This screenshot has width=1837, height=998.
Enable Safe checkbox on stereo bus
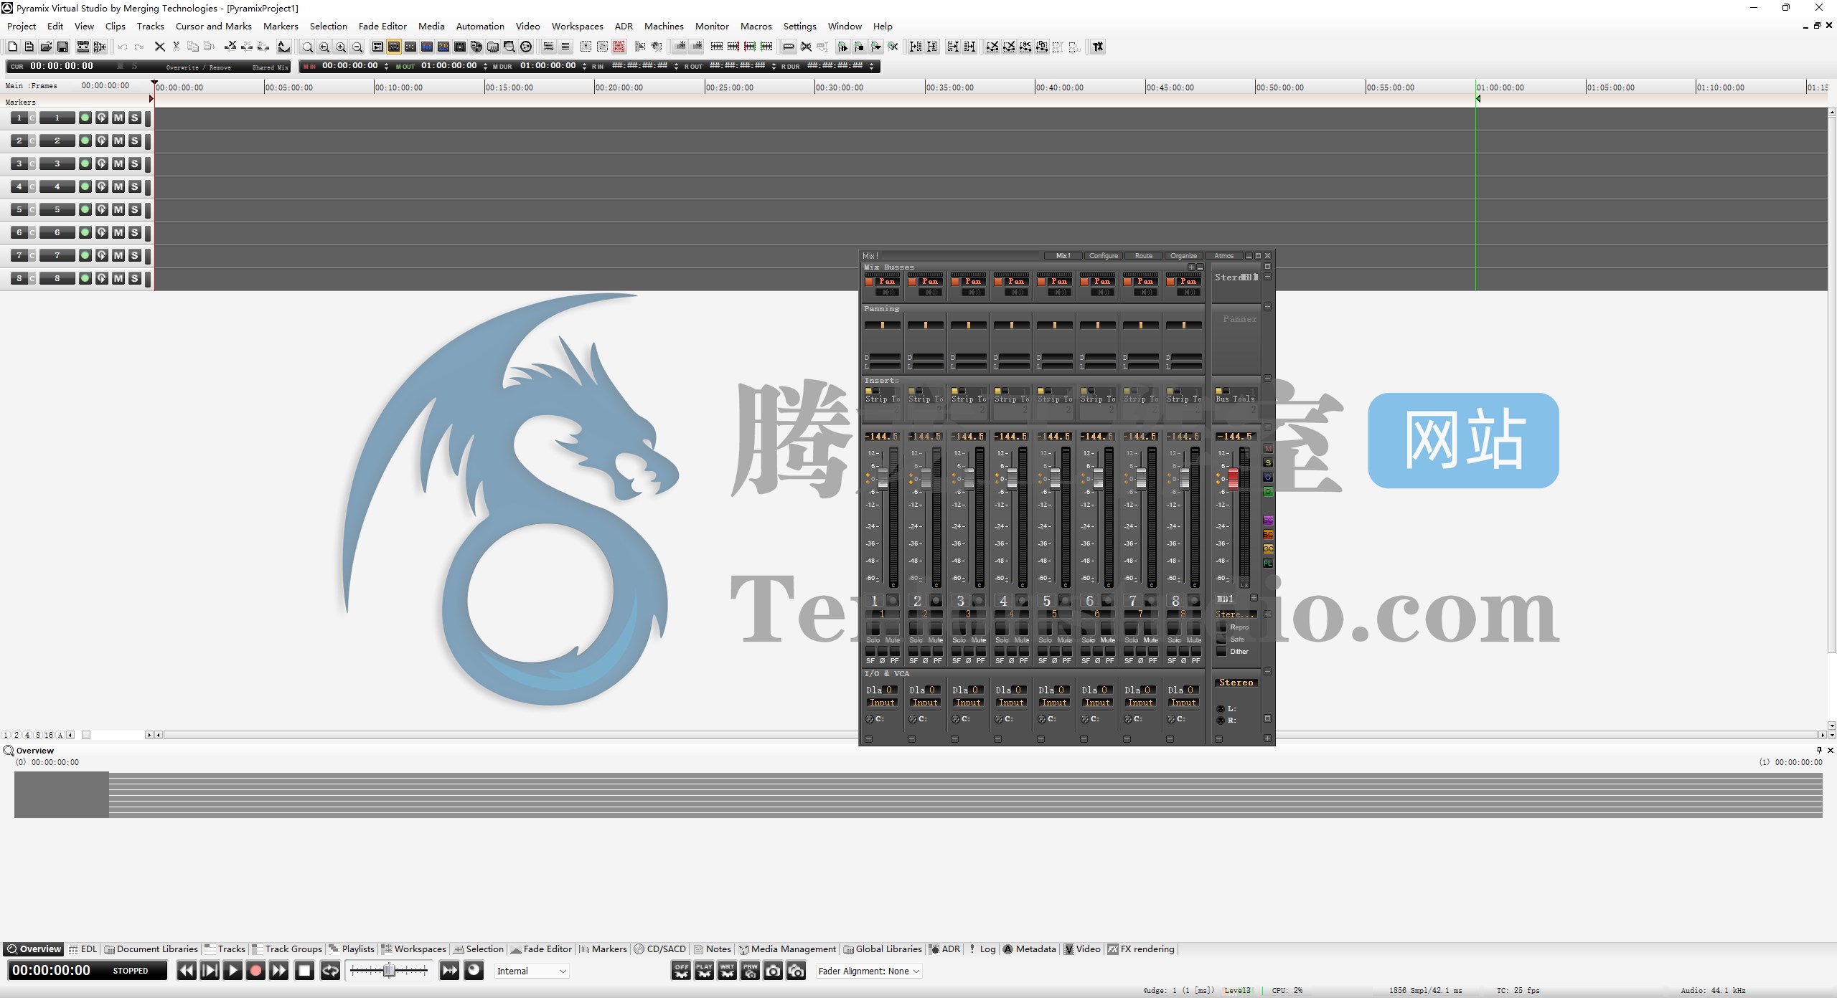point(1222,640)
